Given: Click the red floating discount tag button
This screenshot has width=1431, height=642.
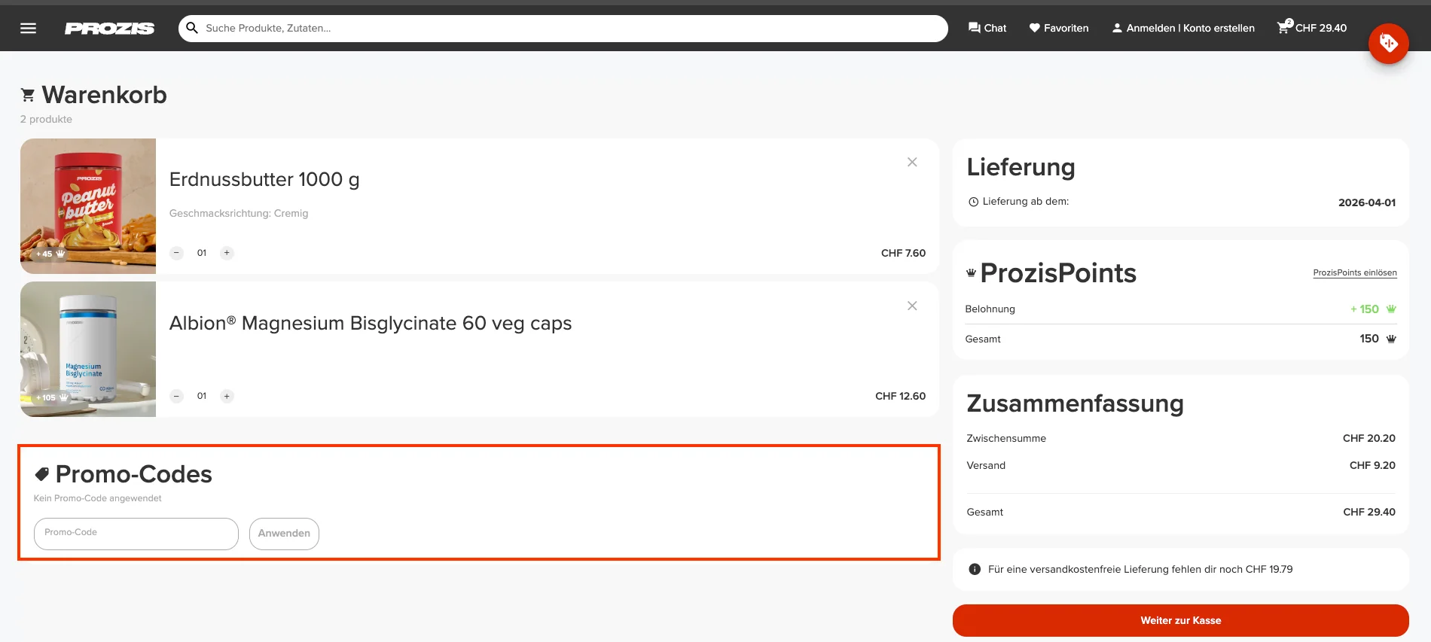Looking at the screenshot, I should point(1388,44).
